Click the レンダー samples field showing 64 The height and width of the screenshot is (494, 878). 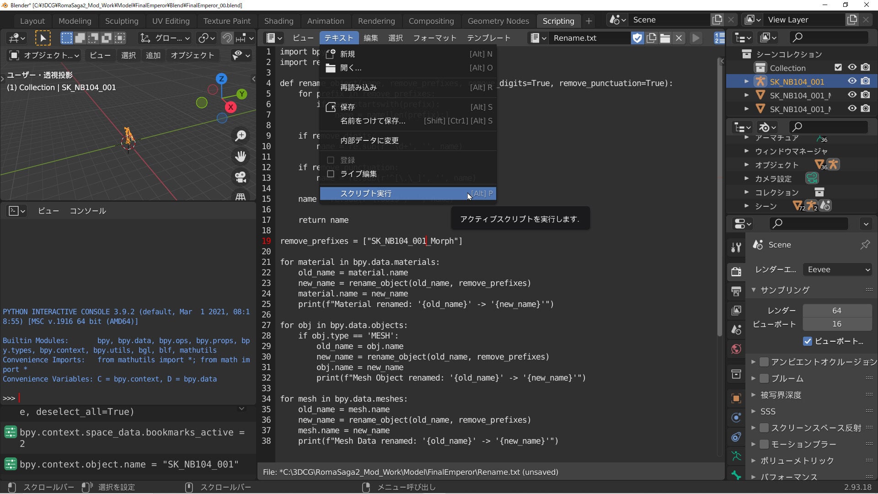(x=837, y=311)
